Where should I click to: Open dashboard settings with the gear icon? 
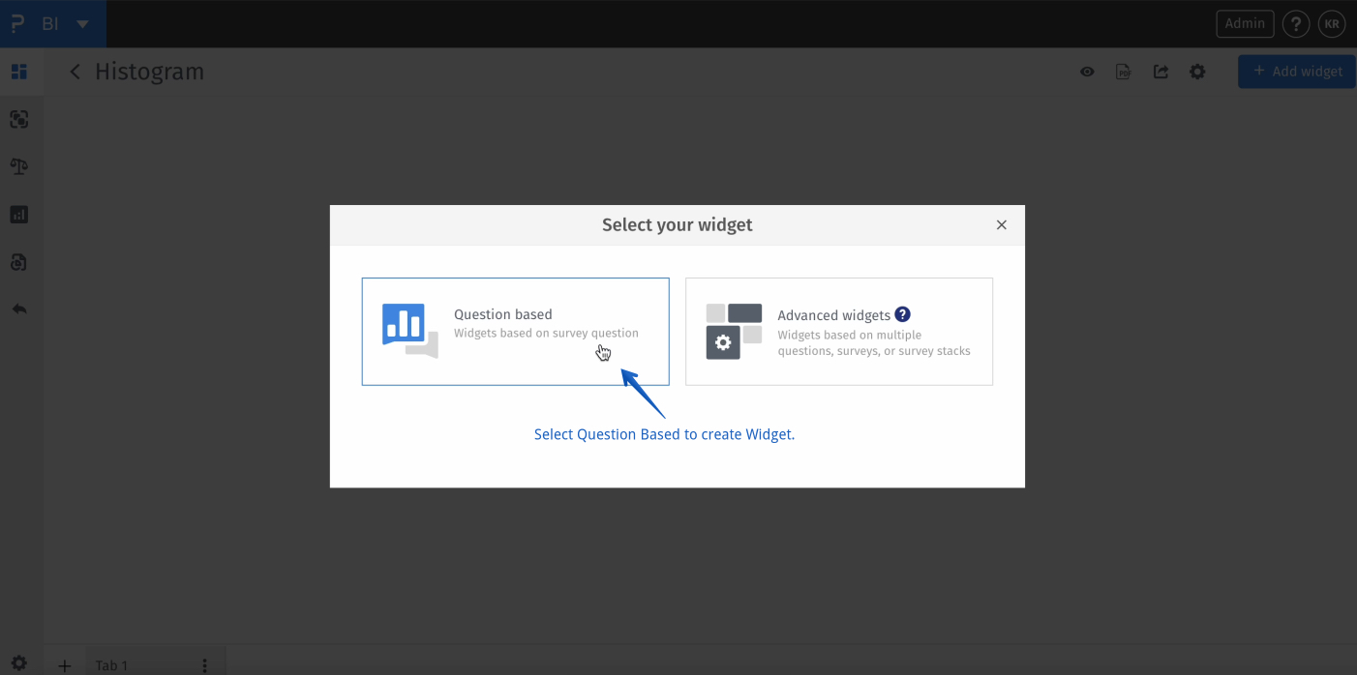tap(1197, 71)
